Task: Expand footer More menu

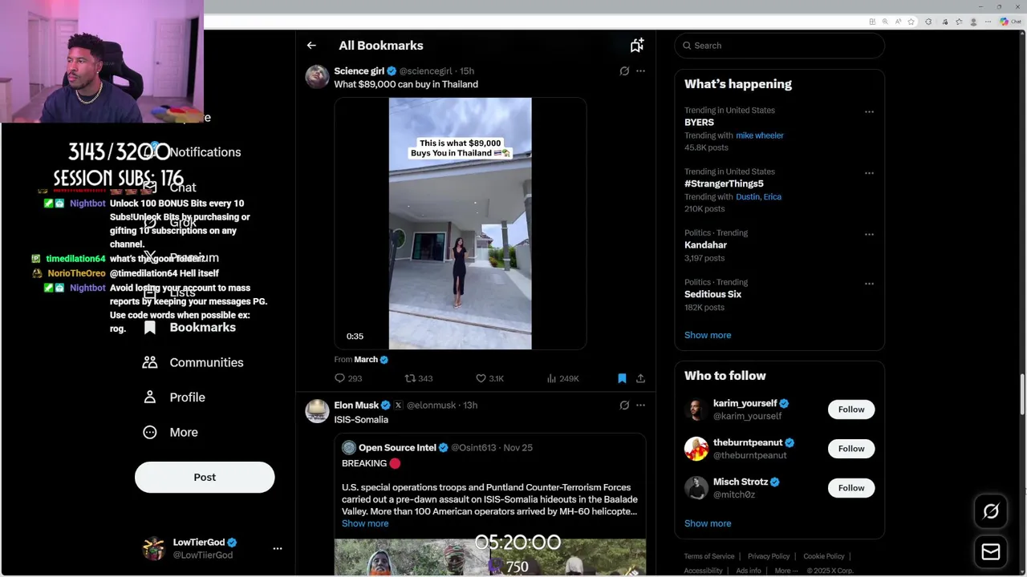Action: coord(785,571)
